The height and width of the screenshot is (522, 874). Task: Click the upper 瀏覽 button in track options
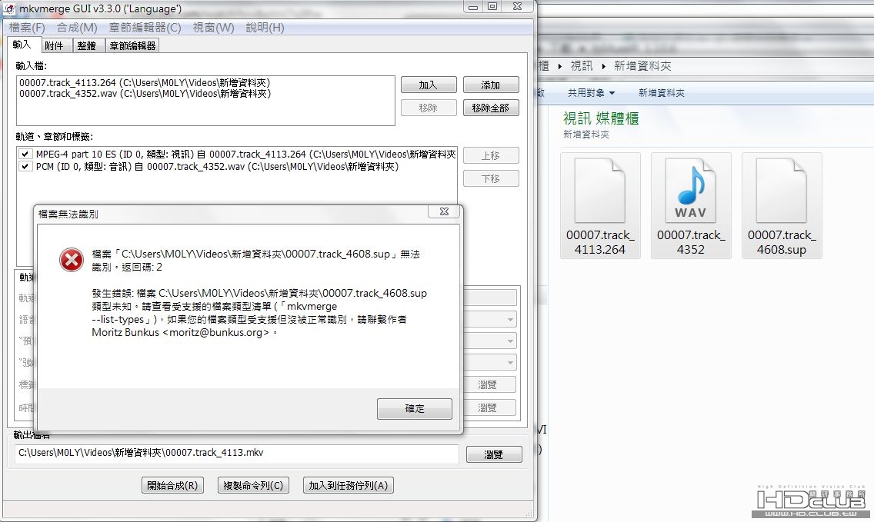click(489, 384)
